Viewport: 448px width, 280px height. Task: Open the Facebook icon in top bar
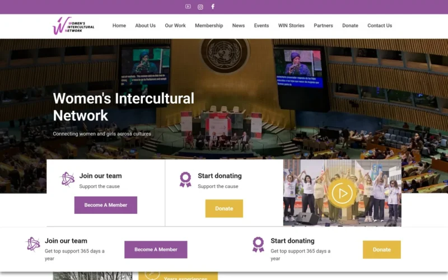(213, 7)
